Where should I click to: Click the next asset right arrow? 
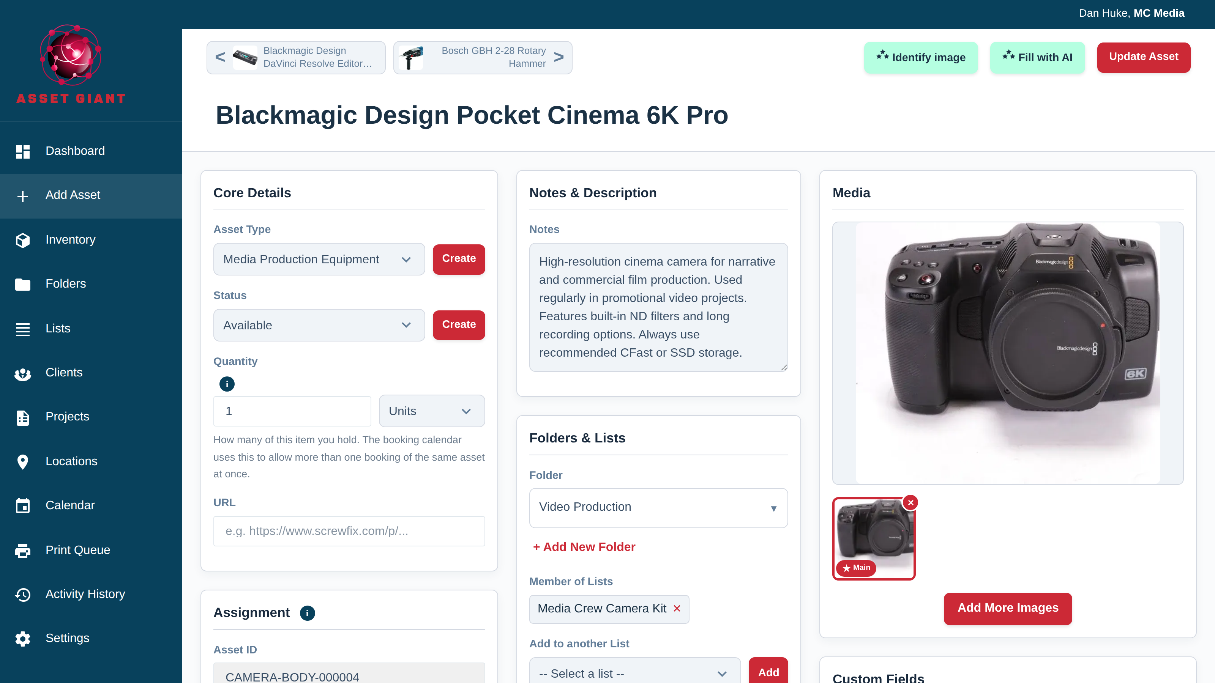coord(559,57)
